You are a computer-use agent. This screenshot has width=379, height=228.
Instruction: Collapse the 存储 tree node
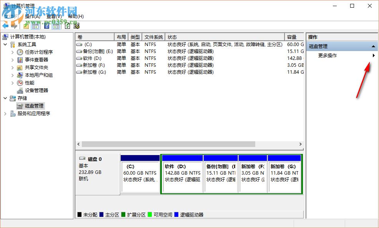[x=5, y=98]
